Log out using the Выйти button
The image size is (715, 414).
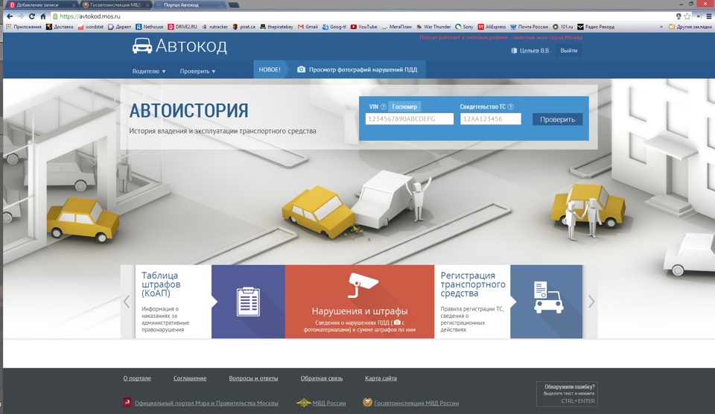pos(568,51)
